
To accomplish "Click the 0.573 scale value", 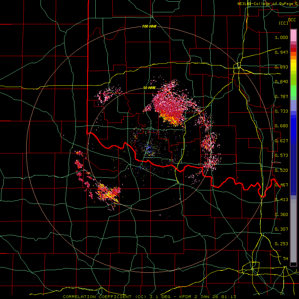I will pos(281,155).
